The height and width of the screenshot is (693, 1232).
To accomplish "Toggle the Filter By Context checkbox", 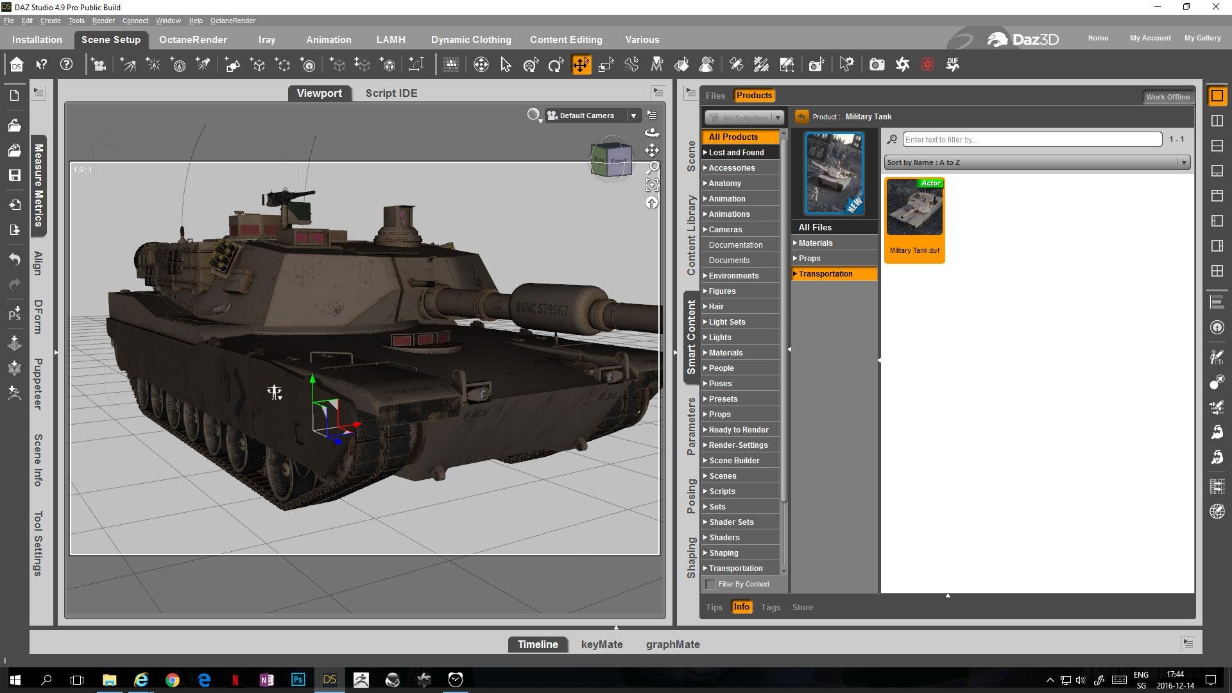I will (710, 584).
